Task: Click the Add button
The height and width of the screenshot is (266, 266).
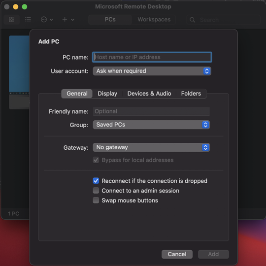Action: coord(213,254)
